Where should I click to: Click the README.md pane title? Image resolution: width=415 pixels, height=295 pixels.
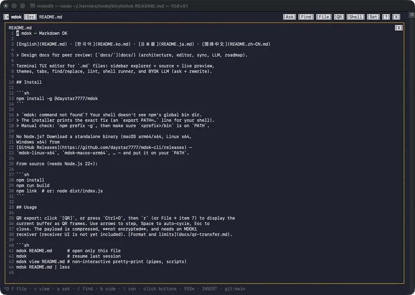click(x=20, y=28)
